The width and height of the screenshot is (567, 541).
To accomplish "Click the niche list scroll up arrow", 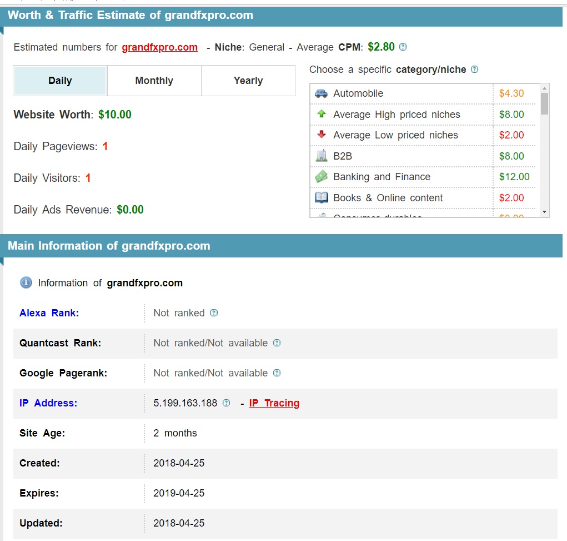I will (x=544, y=88).
